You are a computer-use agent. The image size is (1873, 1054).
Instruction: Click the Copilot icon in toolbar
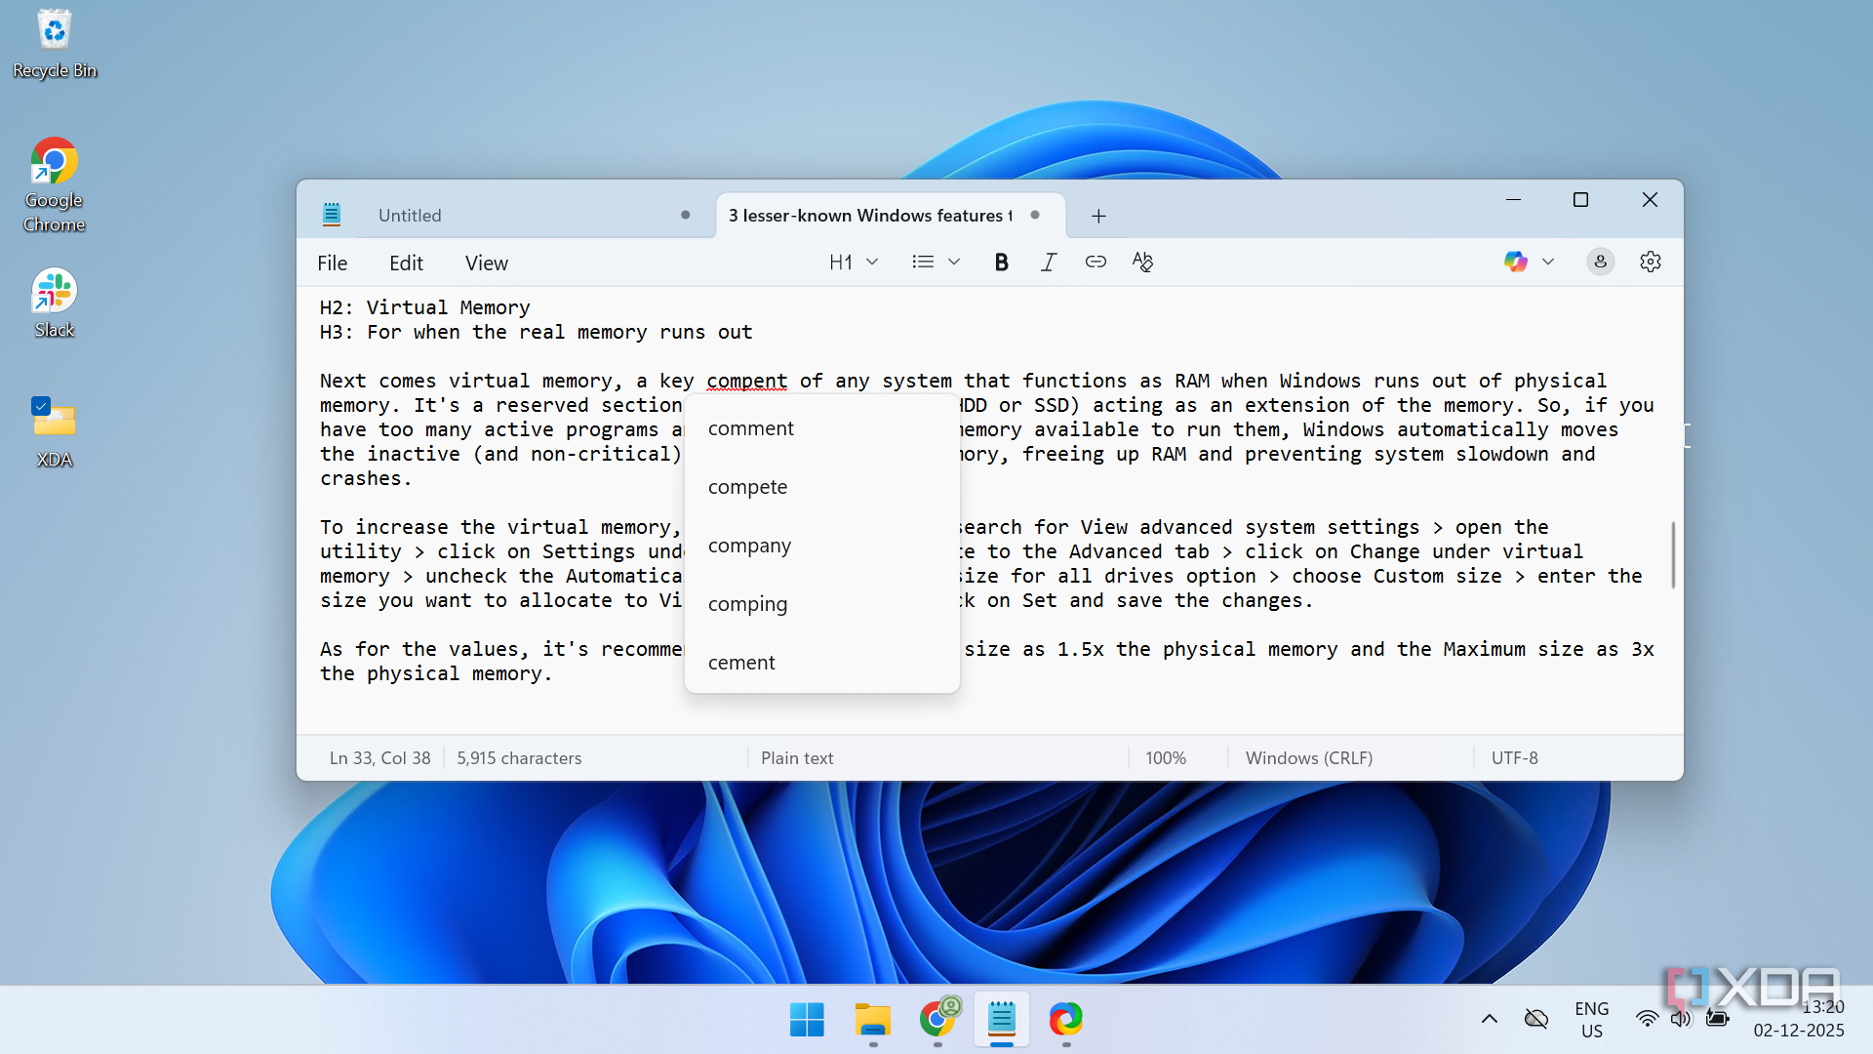[1515, 262]
